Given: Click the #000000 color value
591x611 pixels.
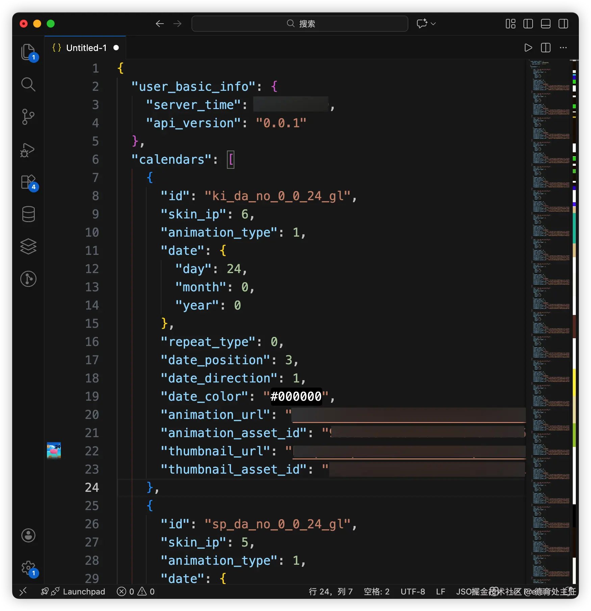Looking at the screenshot, I should point(296,396).
